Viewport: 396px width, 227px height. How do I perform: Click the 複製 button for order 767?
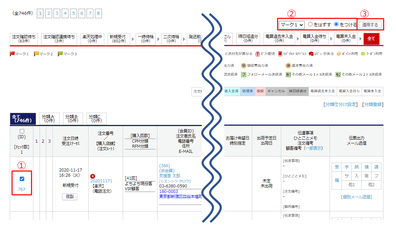(x=70, y=196)
